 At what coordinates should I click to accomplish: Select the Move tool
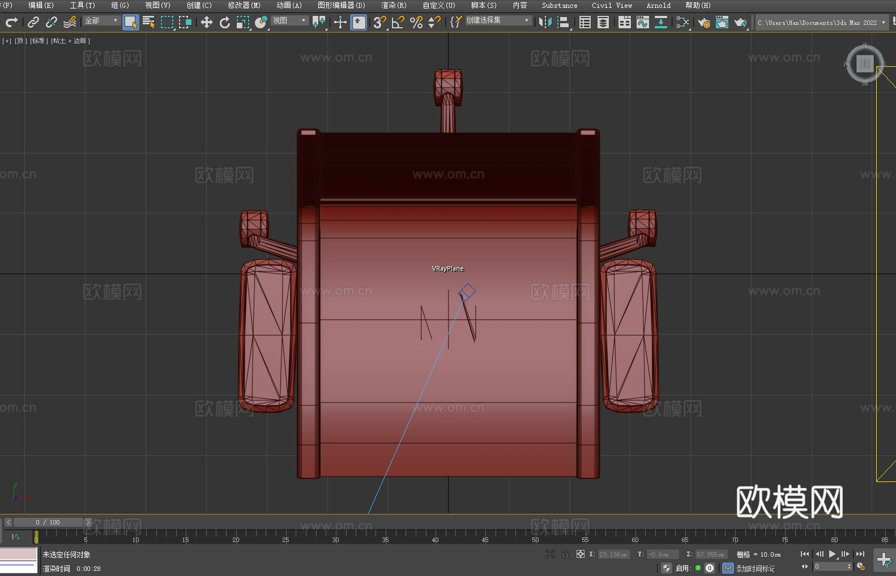pos(207,22)
